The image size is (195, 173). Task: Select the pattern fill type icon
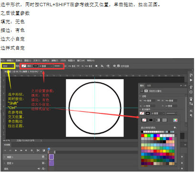(164, 120)
